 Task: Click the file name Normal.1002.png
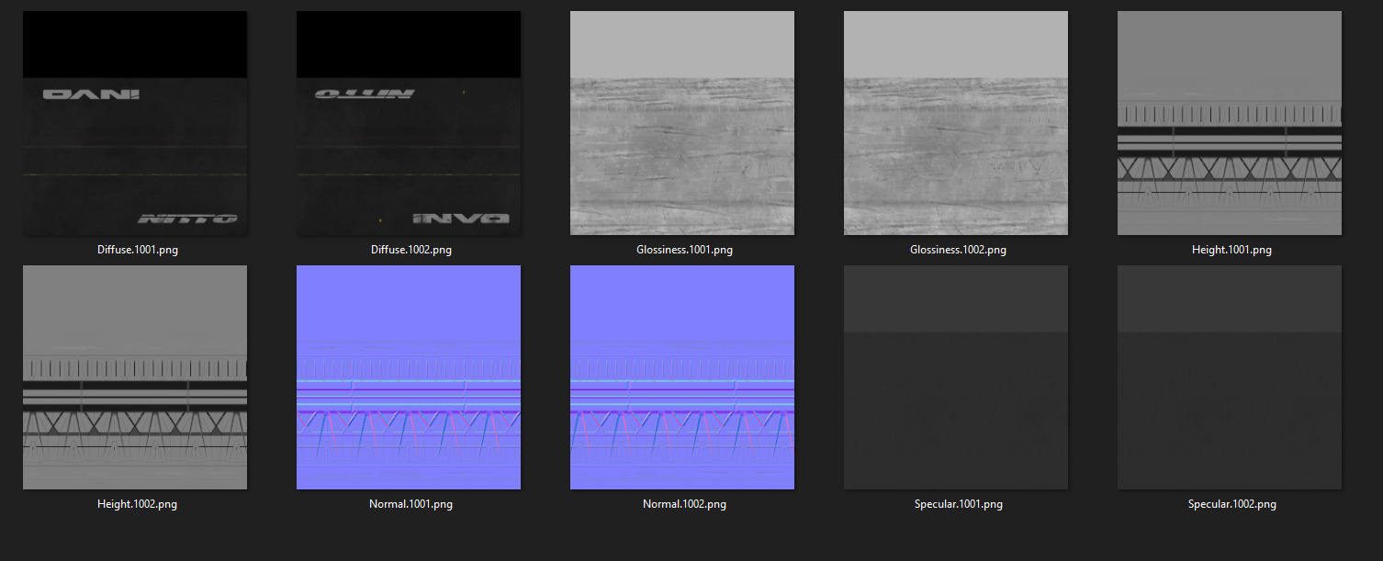pos(684,504)
